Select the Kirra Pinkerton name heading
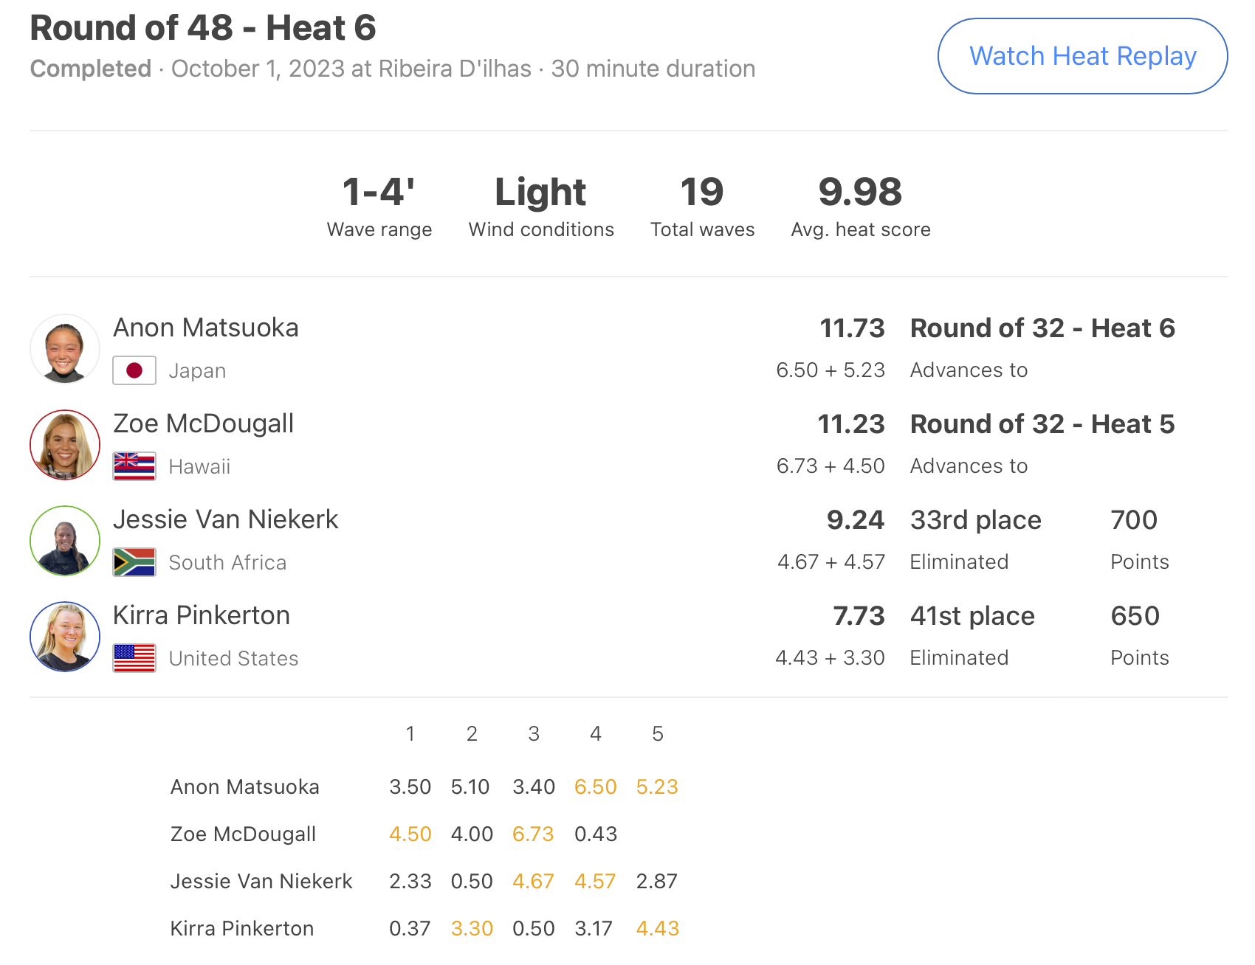This screenshot has width=1255, height=965. coord(202,615)
